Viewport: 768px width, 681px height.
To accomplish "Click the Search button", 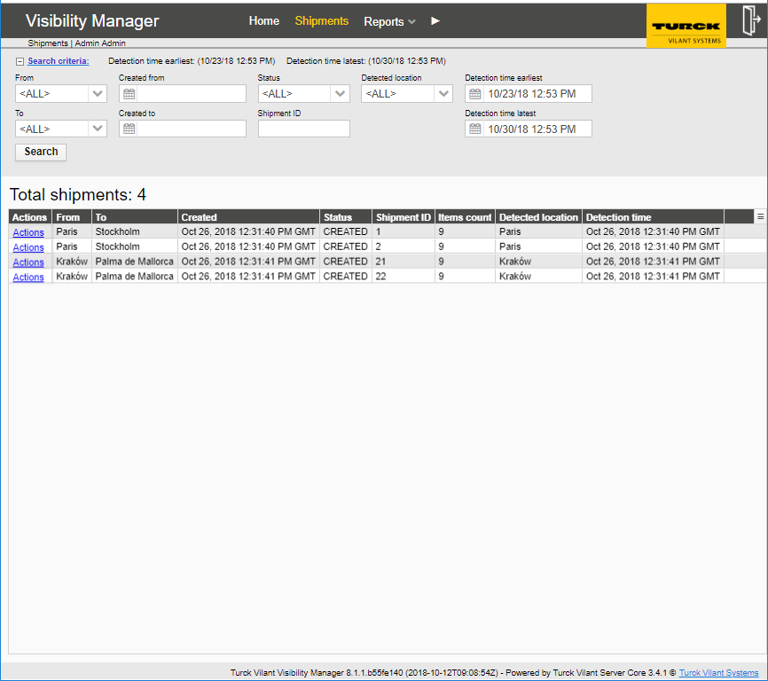I will [x=41, y=152].
